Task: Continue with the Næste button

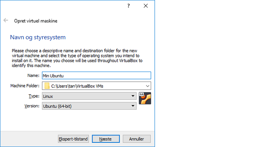Action: click(x=106, y=139)
